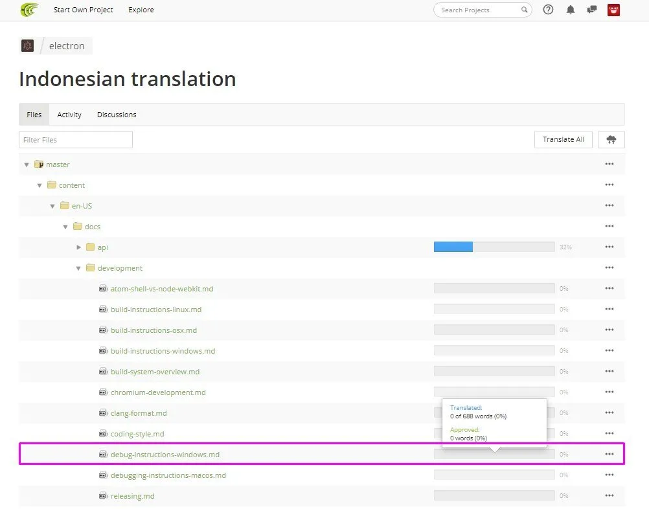Open Start Own Project menu item
This screenshot has height=509, width=649.
click(83, 10)
